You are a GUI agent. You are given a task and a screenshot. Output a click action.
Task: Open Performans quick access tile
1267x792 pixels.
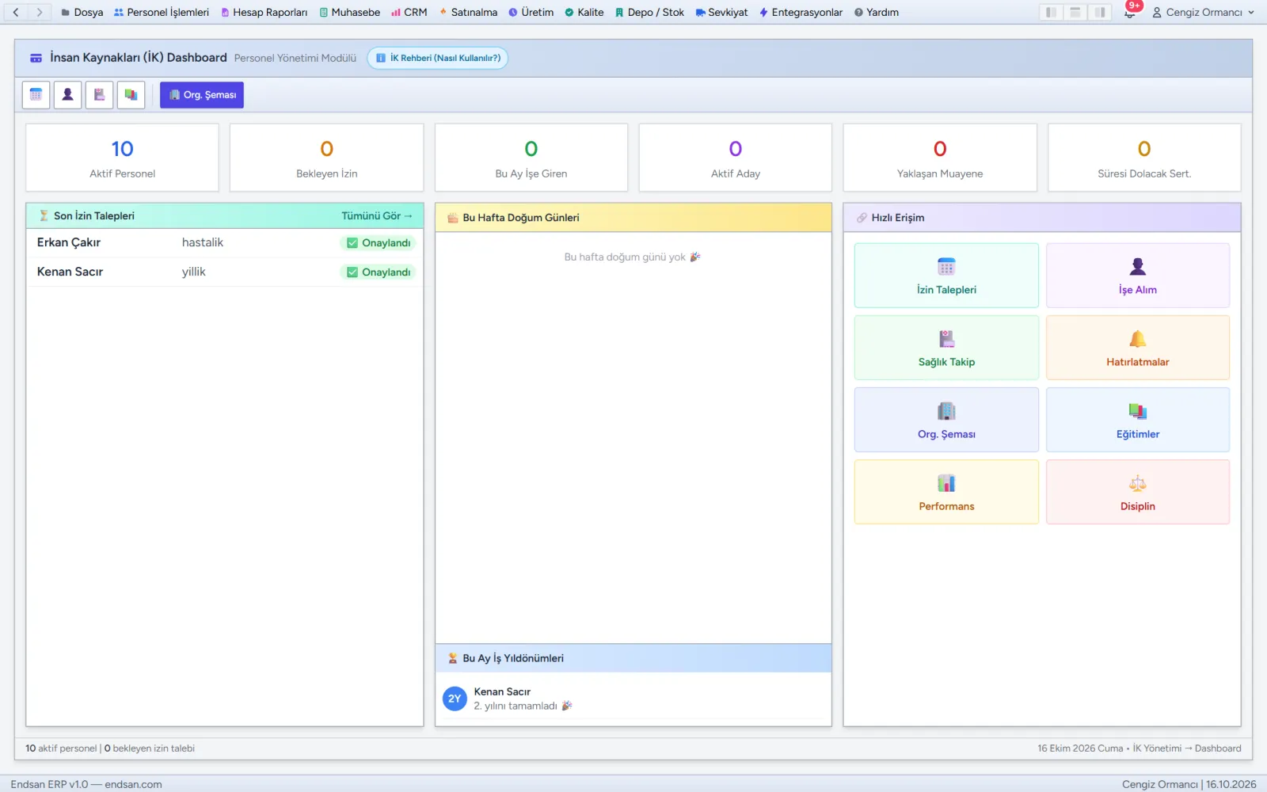tap(946, 492)
